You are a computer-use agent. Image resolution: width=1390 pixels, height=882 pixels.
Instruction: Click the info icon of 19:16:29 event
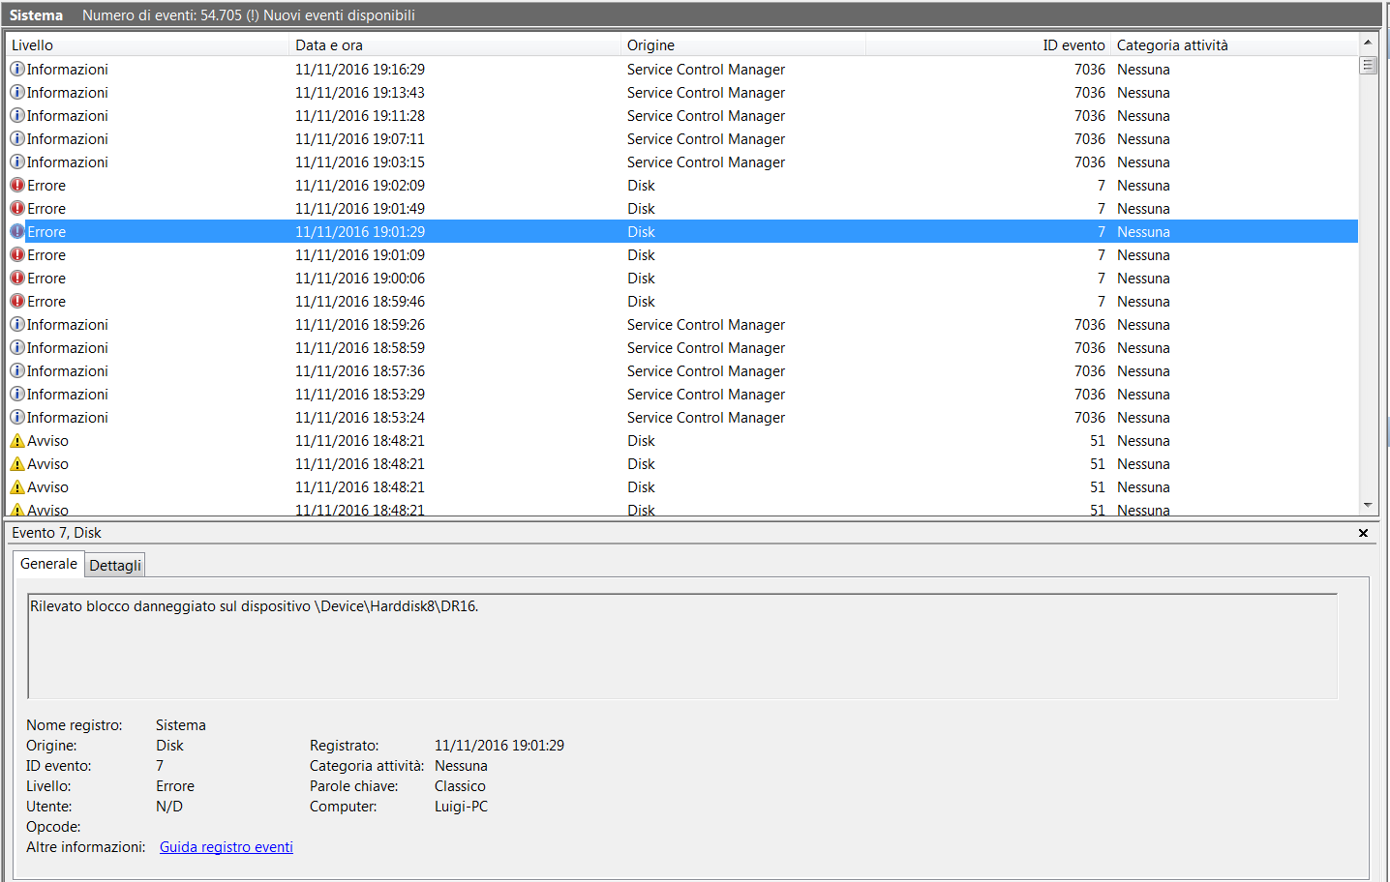click(17, 70)
